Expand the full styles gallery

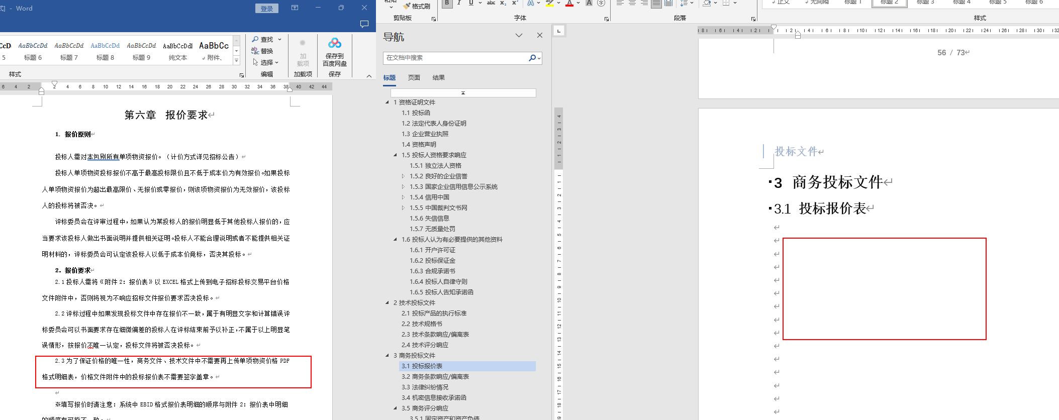click(236, 61)
